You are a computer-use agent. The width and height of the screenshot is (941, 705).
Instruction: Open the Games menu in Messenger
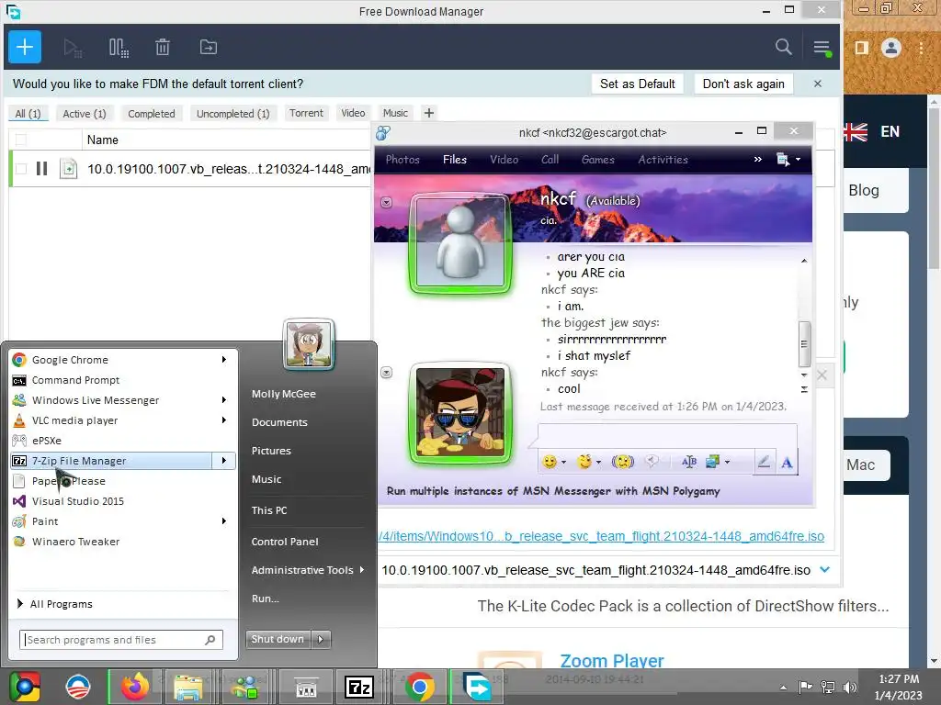597,160
